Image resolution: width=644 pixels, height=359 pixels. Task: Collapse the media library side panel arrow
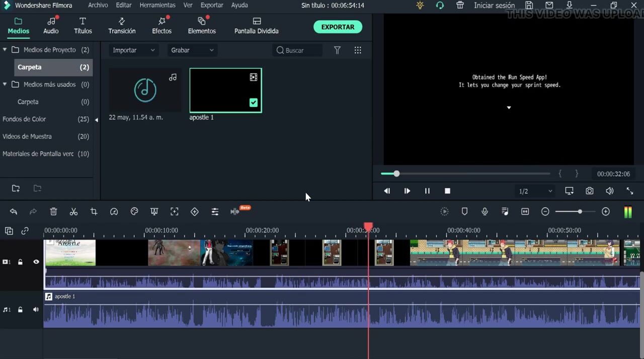pyautogui.click(x=97, y=119)
